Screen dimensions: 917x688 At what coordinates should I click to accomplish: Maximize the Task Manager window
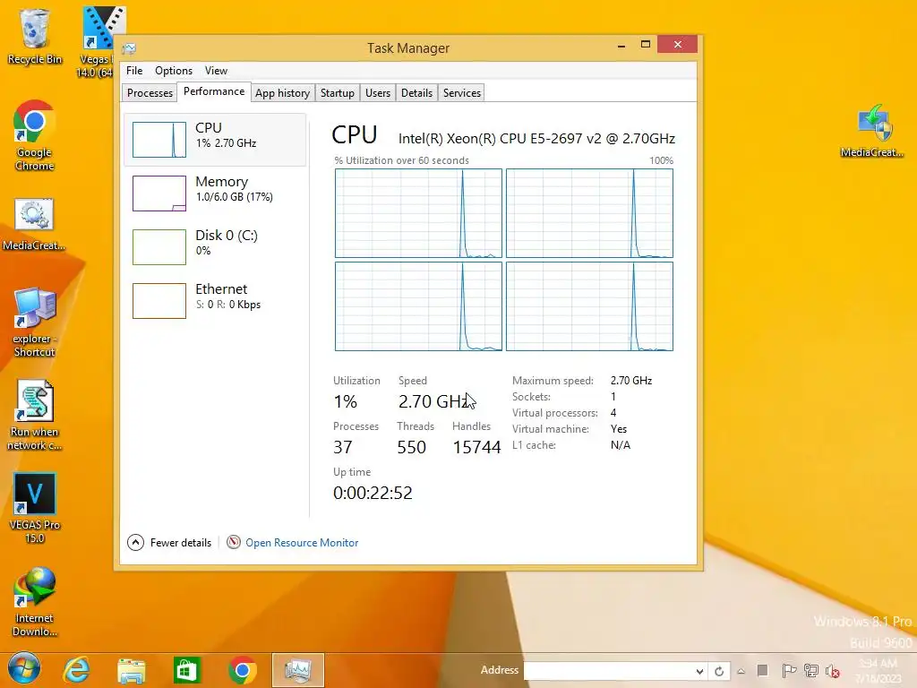point(646,45)
